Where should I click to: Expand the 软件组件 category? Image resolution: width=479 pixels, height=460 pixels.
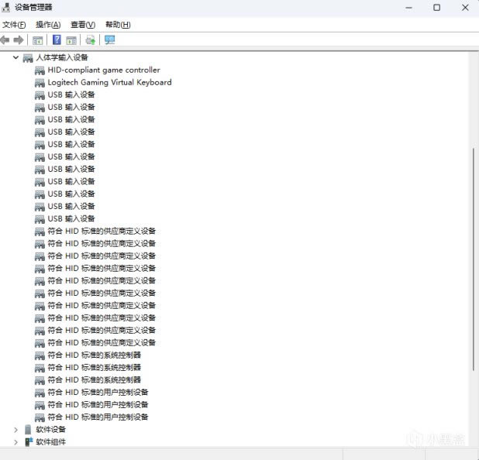click(x=16, y=441)
